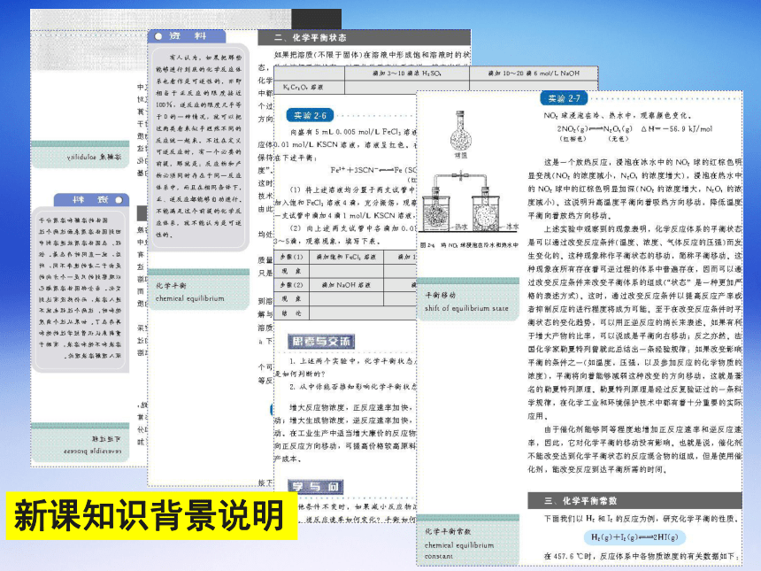Click the H₂(g)+I₂(g)⇌2HI(g) equation pill
Screen dimensions: 761x571
[634, 537]
